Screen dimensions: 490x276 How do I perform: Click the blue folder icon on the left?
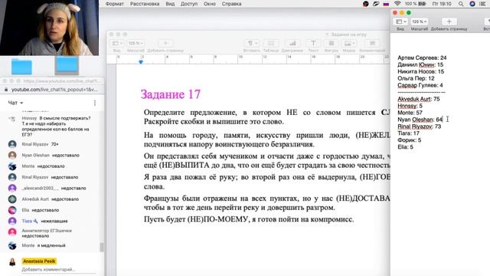click(x=21, y=67)
